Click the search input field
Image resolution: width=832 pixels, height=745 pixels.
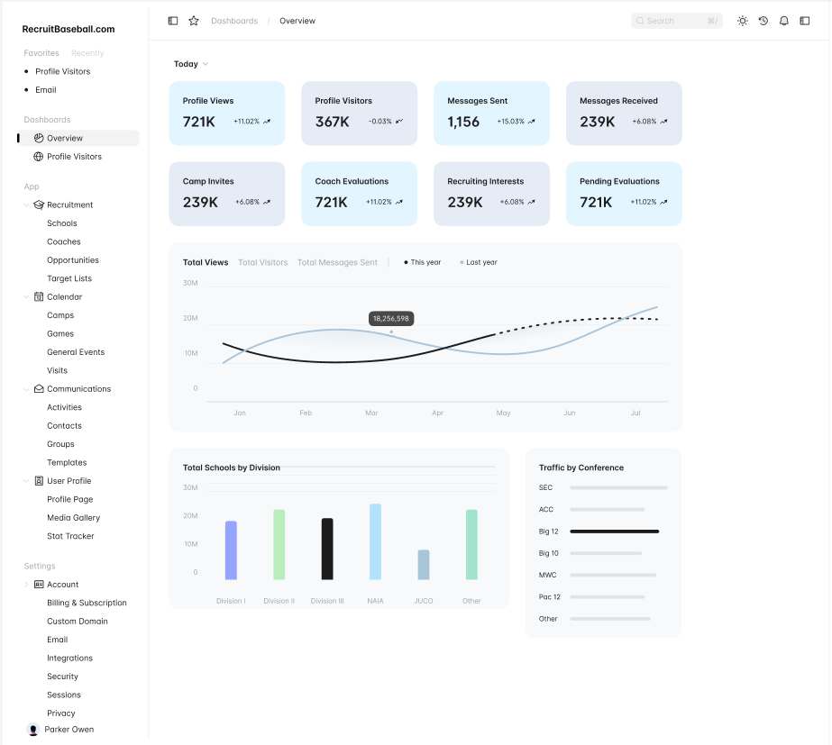674,20
